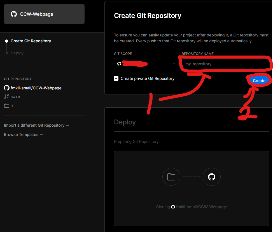The width and height of the screenshot is (273, 232).
Task: Click the GitHub icon inside the Git Scope dropdown
Action: click(119, 64)
